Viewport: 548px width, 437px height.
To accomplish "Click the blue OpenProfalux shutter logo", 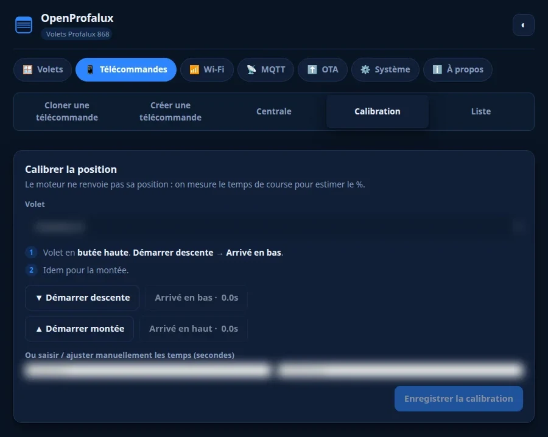I will (x=24, y=25).
